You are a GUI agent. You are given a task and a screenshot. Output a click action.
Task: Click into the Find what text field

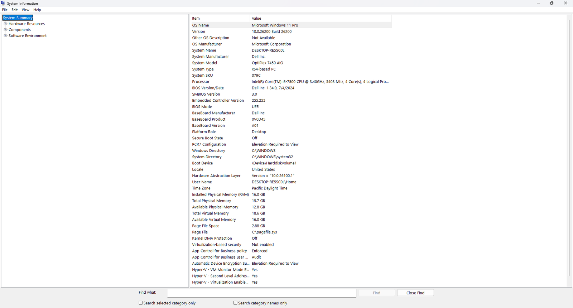261,293
